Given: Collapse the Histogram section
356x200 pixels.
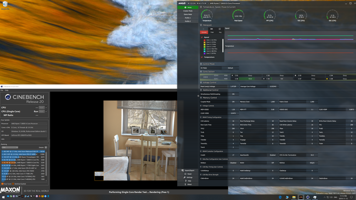Looking at the screenshot, I should (x=201, y=25).
